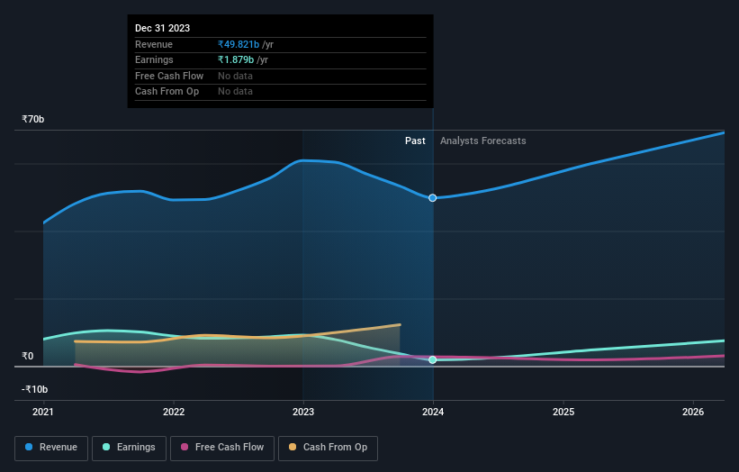The width and height of the screenshot is (739, 472).
Task: Click the blue Revenue legend dot
Action: 29,447
